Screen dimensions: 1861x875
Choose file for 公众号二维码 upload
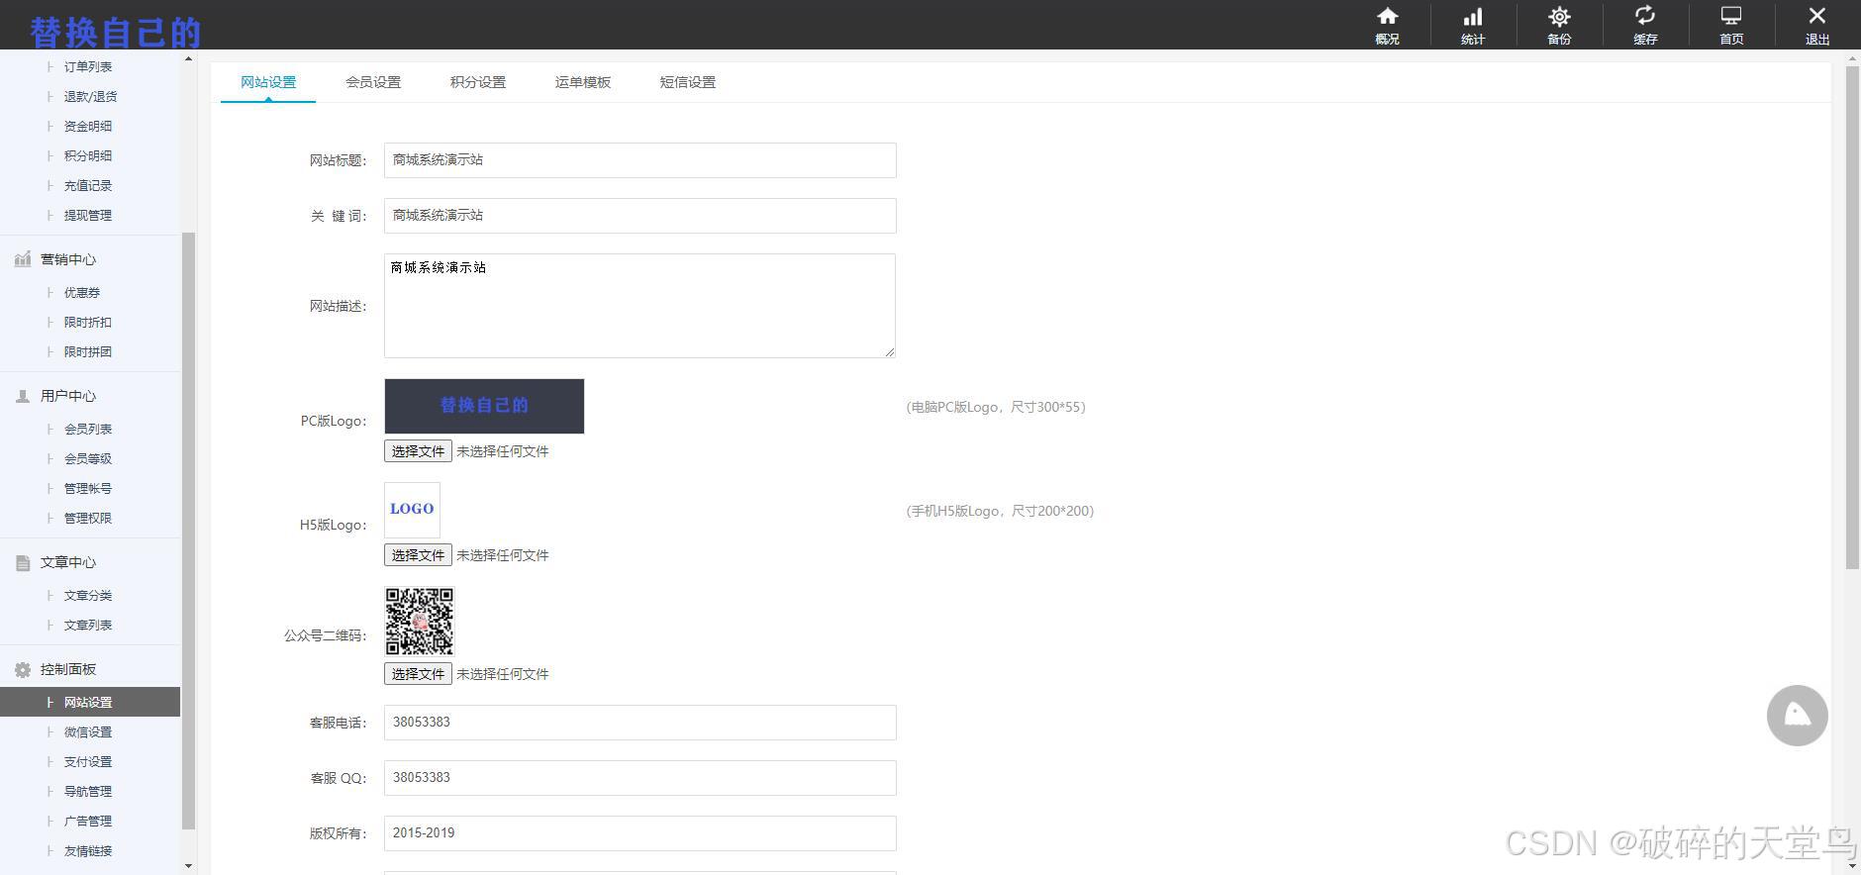[418, 674]
